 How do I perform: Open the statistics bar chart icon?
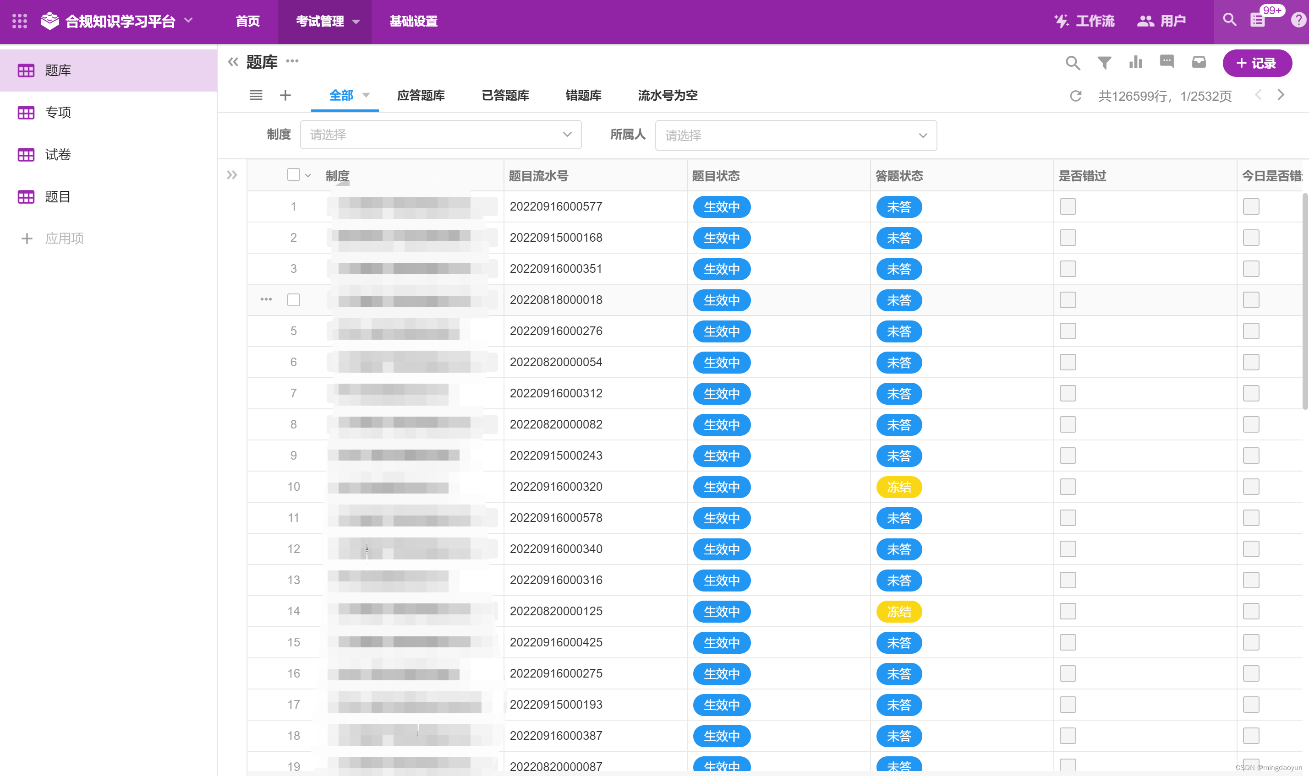1135,63
